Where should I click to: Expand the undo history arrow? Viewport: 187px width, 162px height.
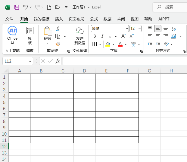pos(30,7)
